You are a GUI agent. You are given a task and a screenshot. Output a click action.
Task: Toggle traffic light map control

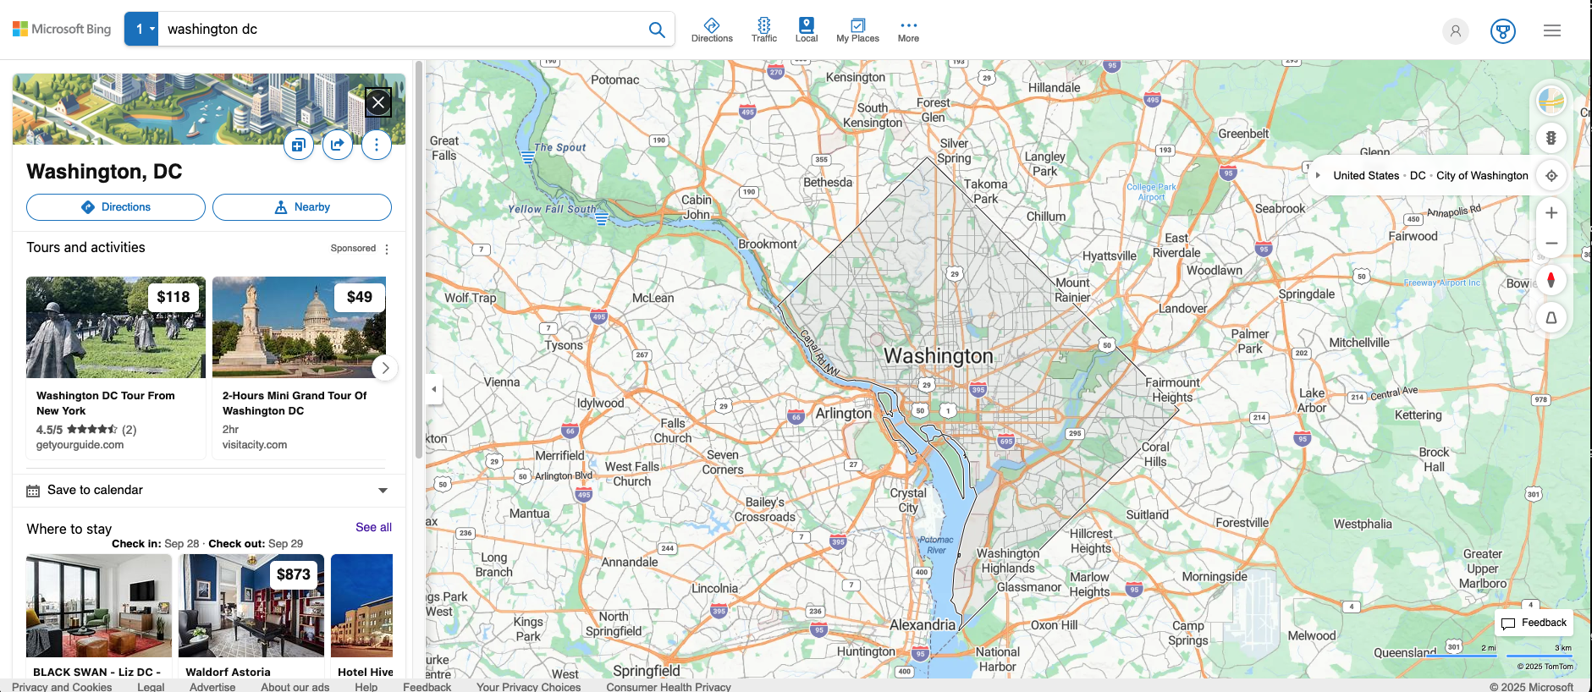(1551, 138)
